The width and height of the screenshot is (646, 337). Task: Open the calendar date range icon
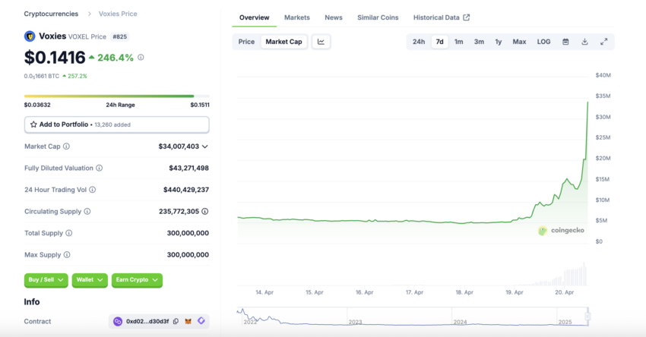565,42
